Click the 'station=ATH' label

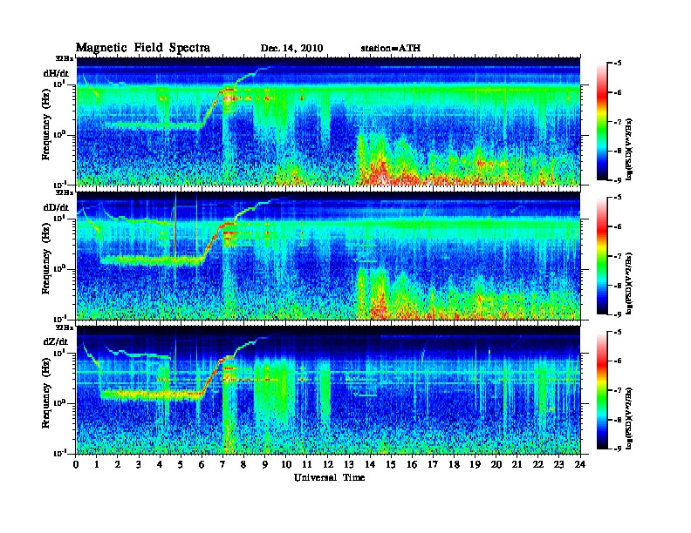(x=391, y=48)
